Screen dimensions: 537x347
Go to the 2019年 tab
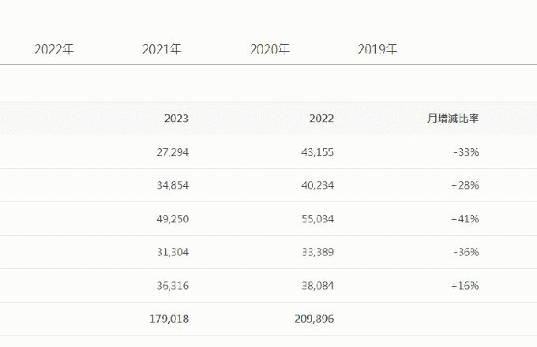pos(377,49)
